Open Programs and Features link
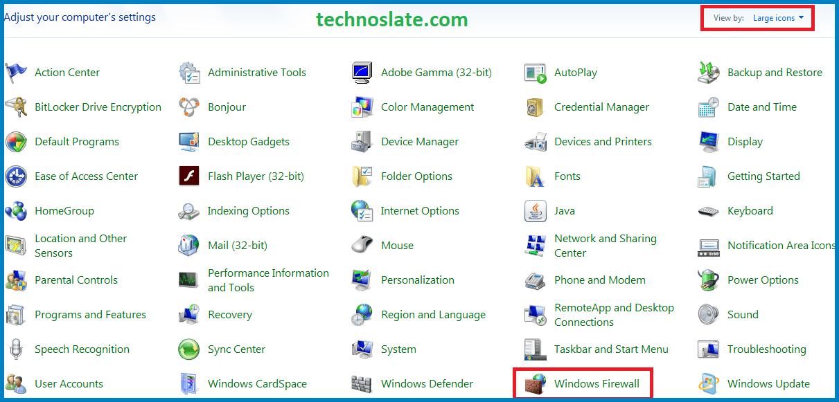 pos(90,315)
